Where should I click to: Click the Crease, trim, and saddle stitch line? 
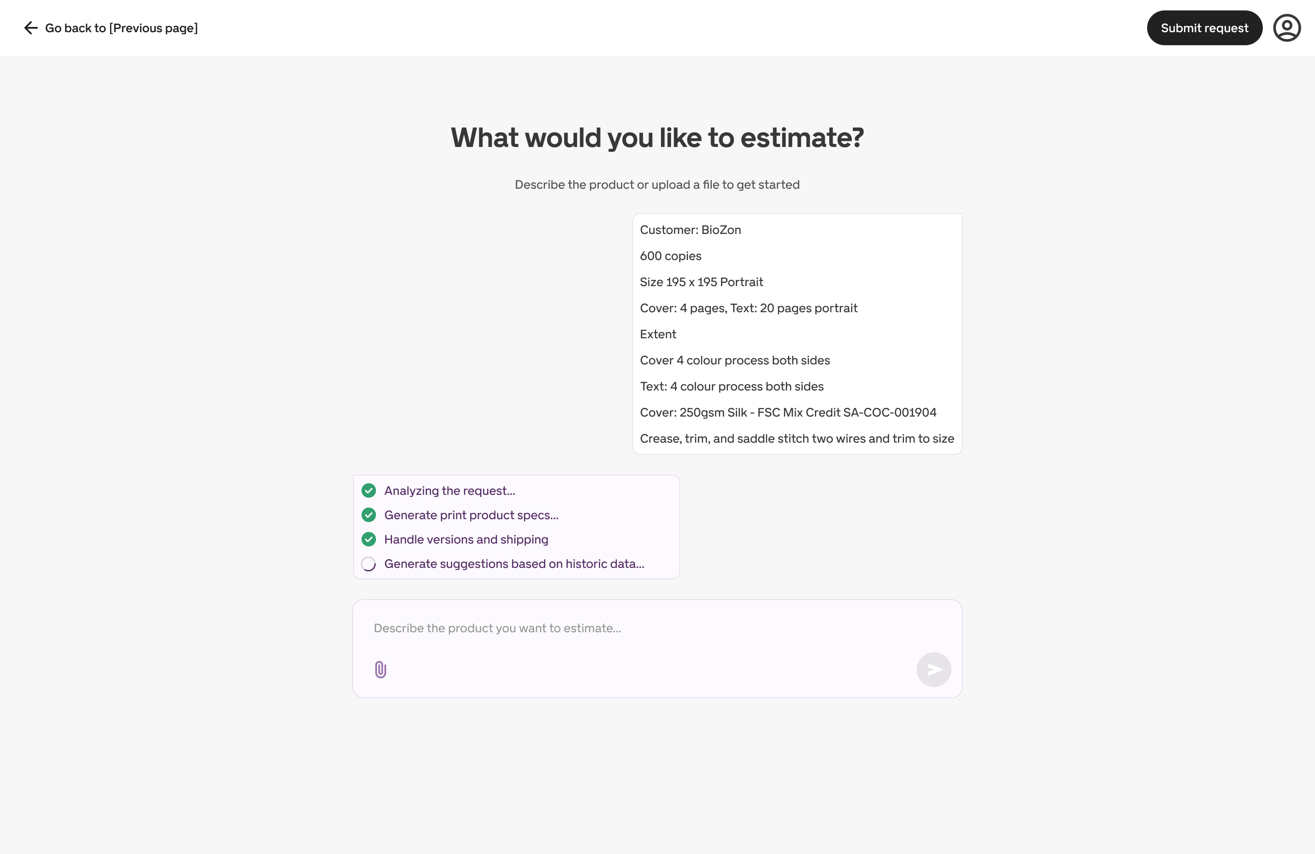796,438
